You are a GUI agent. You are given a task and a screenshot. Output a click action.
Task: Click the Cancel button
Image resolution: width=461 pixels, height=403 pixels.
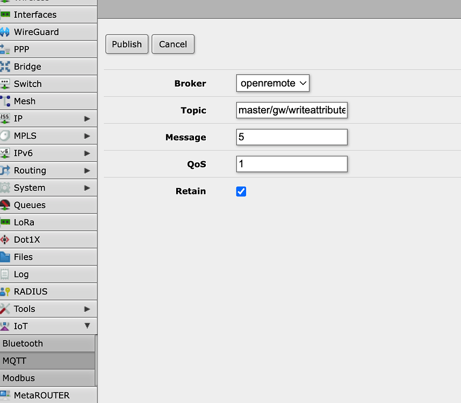[173, 44]
